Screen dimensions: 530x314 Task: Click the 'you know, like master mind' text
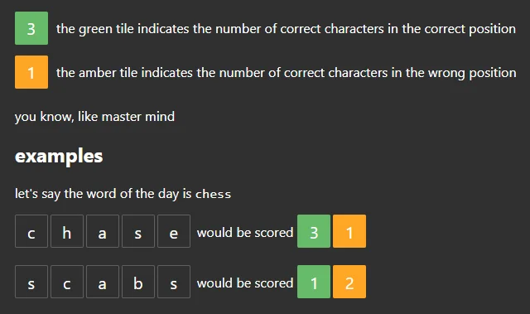94,117
